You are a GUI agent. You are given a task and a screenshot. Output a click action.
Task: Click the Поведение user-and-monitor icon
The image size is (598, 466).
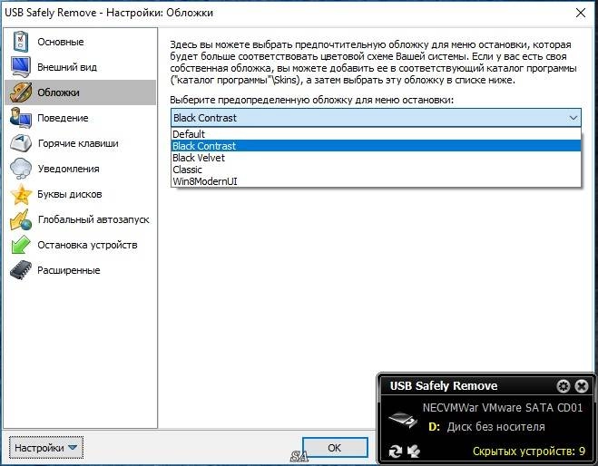coord(21,118)
